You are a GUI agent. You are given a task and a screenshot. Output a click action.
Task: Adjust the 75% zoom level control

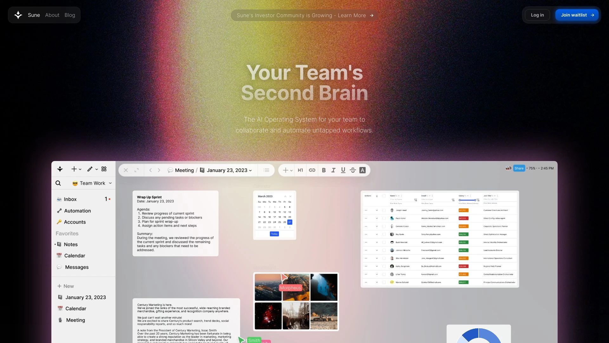(x=531, y=168)
